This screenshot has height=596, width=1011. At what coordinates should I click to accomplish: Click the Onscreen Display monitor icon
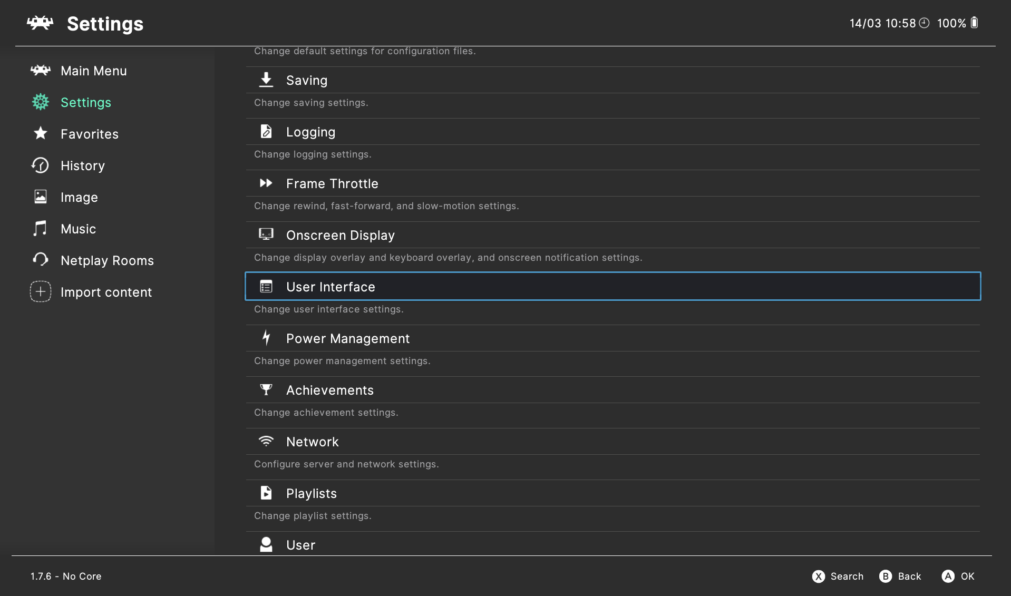[266, 235]
